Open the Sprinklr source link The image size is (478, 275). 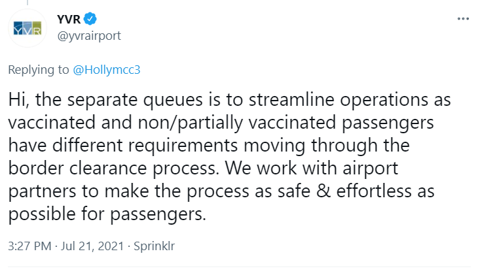[154, 247]
